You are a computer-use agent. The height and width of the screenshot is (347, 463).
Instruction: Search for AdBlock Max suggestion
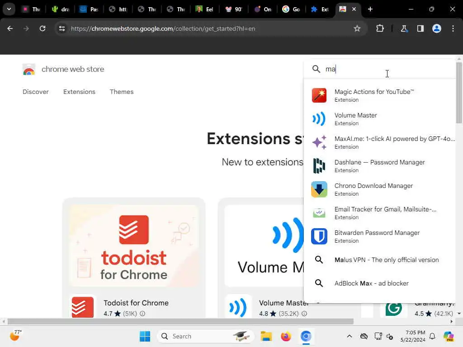point(379,283)
